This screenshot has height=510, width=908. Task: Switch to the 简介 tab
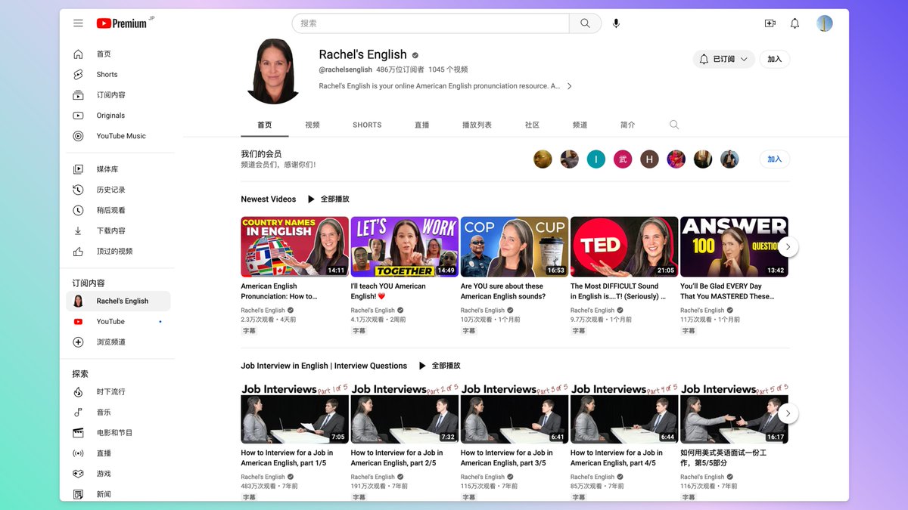coord(627,125)
